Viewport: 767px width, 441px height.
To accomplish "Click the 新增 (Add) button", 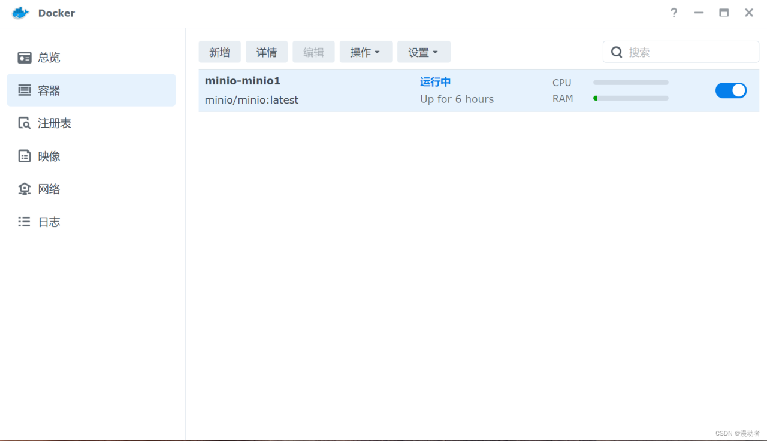I will pyautogui.click(x=219, y=52).
